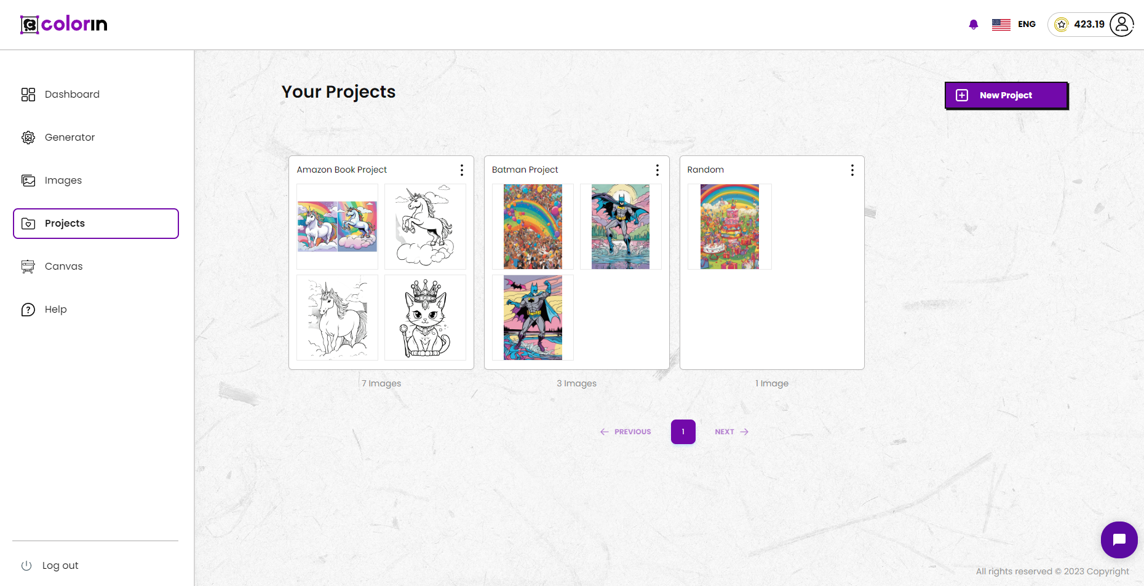1144x586 pixels.
Task: Click Batman Project title
Action: point(525,170)
